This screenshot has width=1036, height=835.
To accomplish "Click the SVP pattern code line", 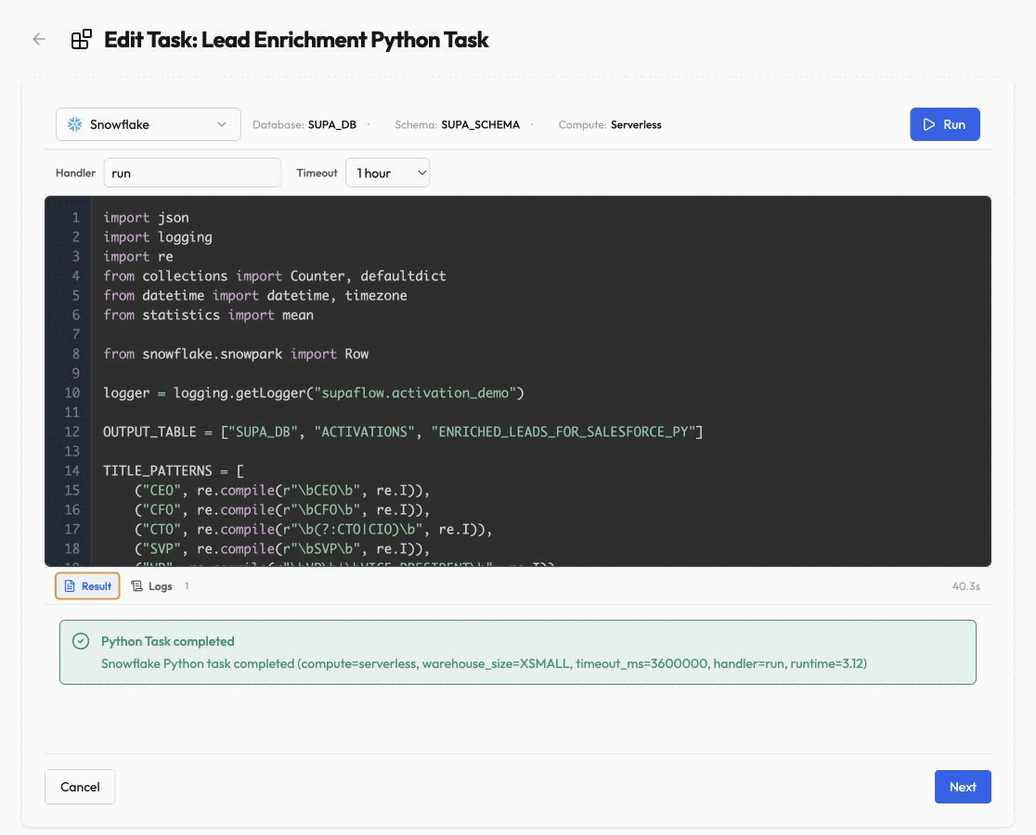I will (x=282, y=548).
